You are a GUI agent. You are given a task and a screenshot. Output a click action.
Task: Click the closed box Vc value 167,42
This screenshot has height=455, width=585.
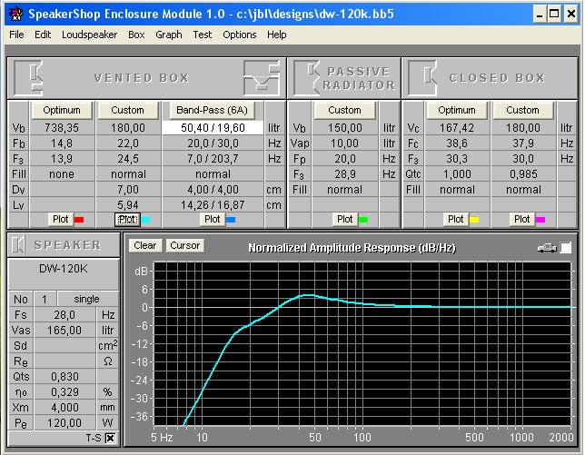point(457,128)
